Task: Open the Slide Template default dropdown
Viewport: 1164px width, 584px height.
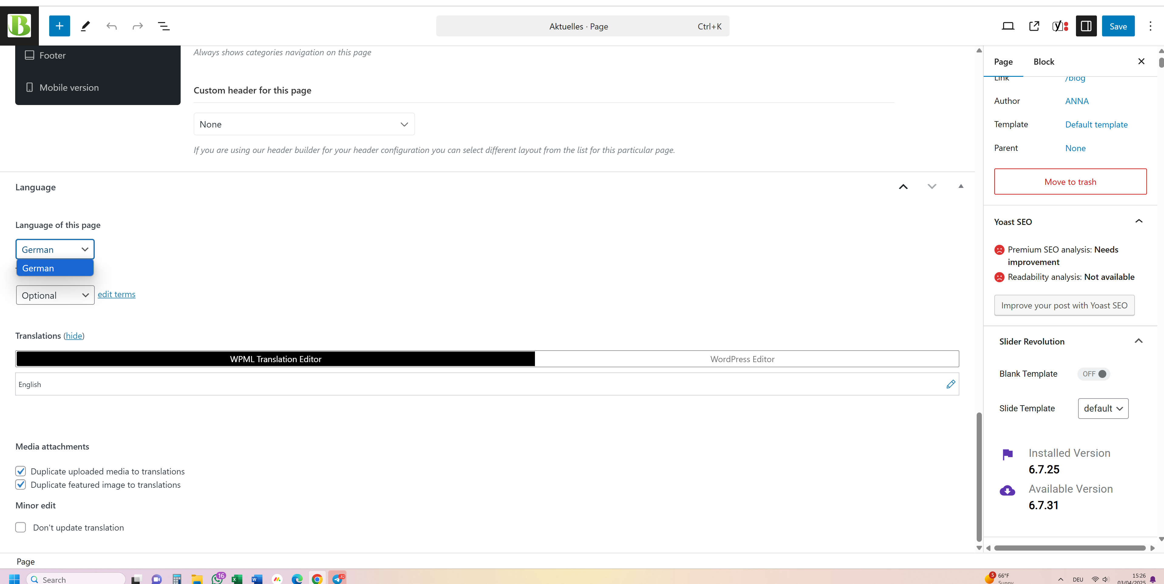Action: pyautogui.click(x=1103, y=408)
